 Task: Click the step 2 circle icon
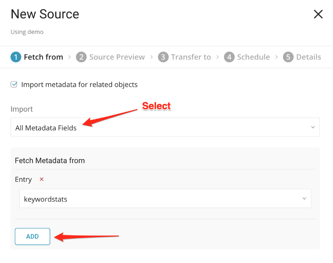[x=81, y=57]
